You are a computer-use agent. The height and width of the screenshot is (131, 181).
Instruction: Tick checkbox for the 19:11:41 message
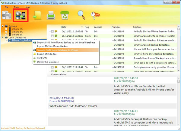(x=52, y=67)
